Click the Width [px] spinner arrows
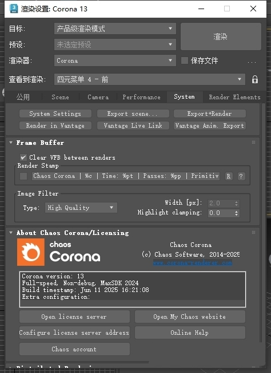 coord(236,204)
